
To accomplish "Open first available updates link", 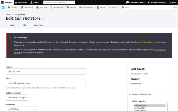I will tap(146, 42).
